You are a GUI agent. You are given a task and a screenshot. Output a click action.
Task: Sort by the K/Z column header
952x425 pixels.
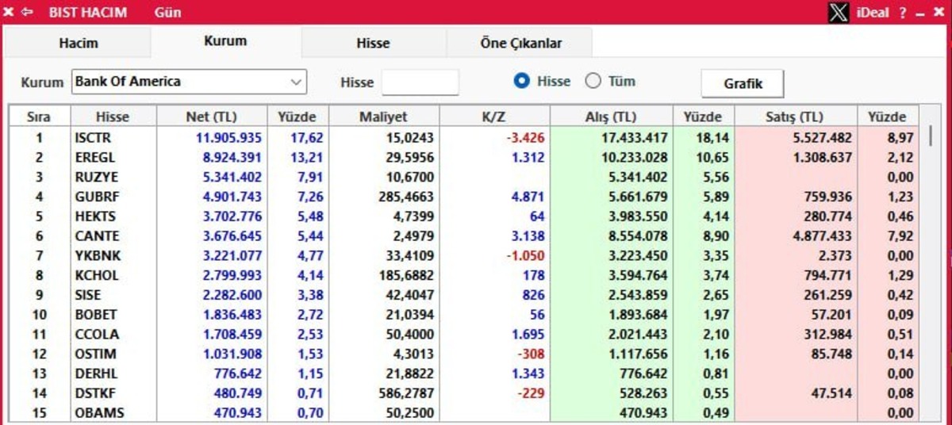(493, 117)
